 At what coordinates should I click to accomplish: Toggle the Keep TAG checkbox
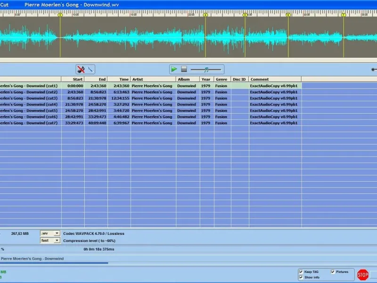(x=301, y=272)
